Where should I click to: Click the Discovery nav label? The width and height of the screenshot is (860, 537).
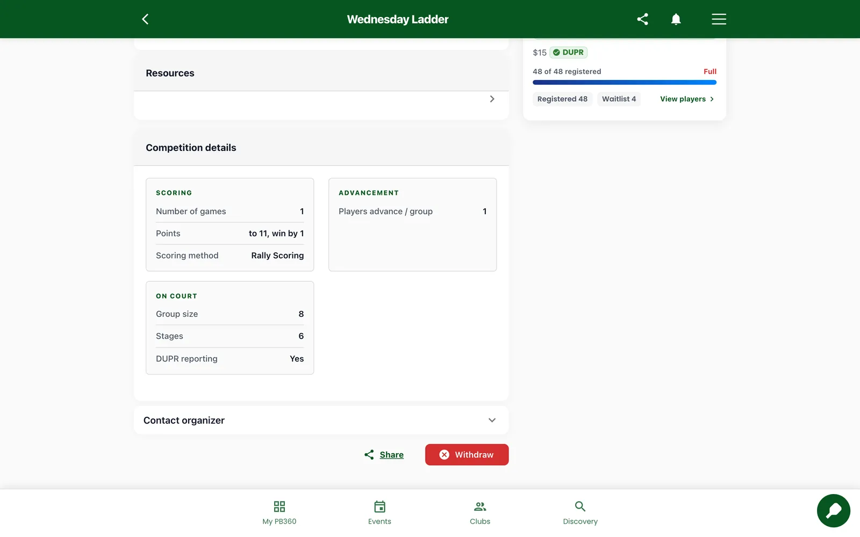[580, 521]
